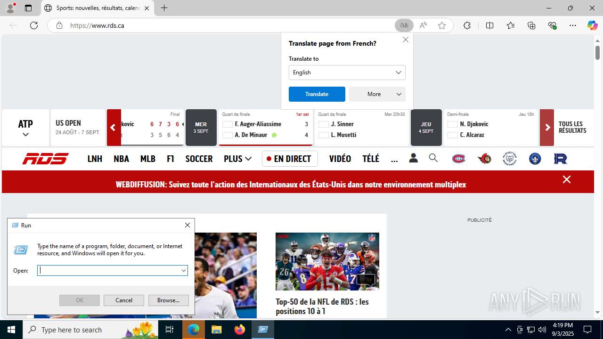Screen dimensions: 603x339
Task: Dismiss the red WEBDIFFUSION banner
Action: [567, 179]
